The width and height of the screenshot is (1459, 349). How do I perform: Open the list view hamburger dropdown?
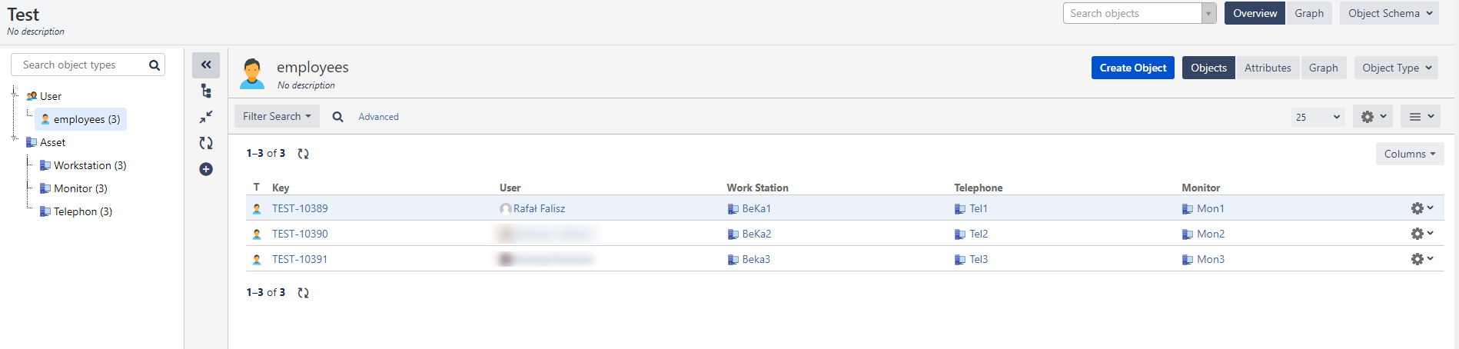tap(1421, 117)
